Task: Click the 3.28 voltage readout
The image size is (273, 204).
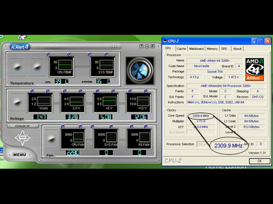Action: pos(72,117)
